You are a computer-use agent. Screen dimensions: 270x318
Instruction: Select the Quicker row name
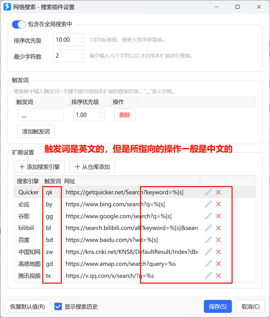click(29, 192)
